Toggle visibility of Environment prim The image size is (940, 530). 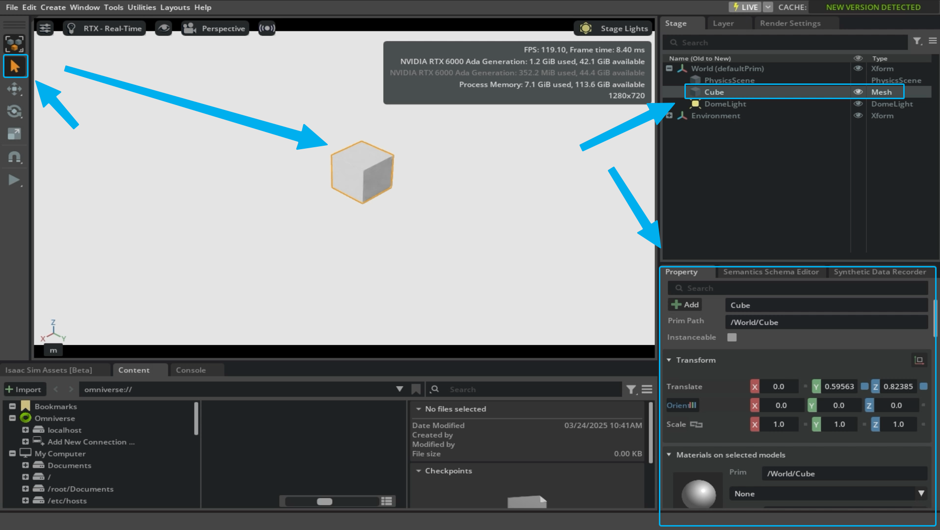858,116
